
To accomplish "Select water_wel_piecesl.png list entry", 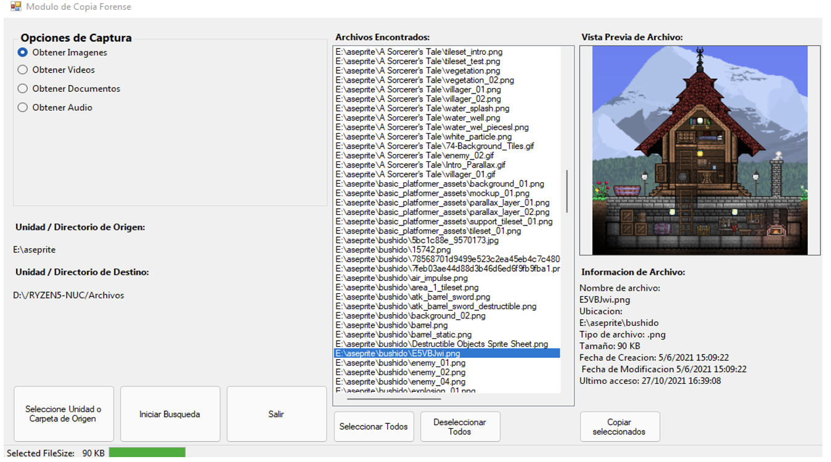I will click(x=447, y=127).
